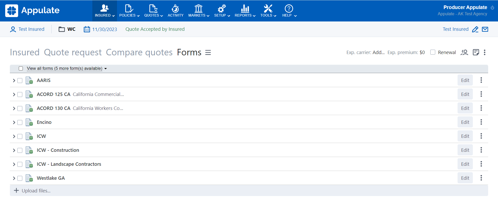498x203 pixels.
Task: Tick the select-all forms checkbox
Action: tap(21, 69)
